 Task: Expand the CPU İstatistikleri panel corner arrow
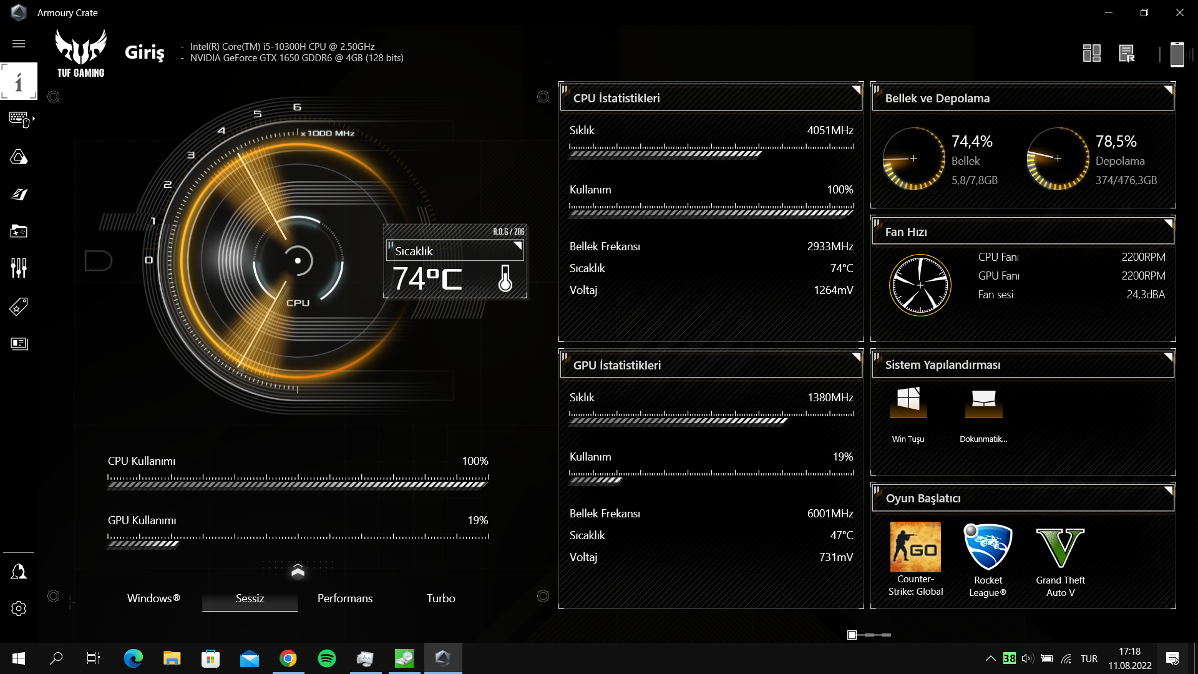point(857,90)
